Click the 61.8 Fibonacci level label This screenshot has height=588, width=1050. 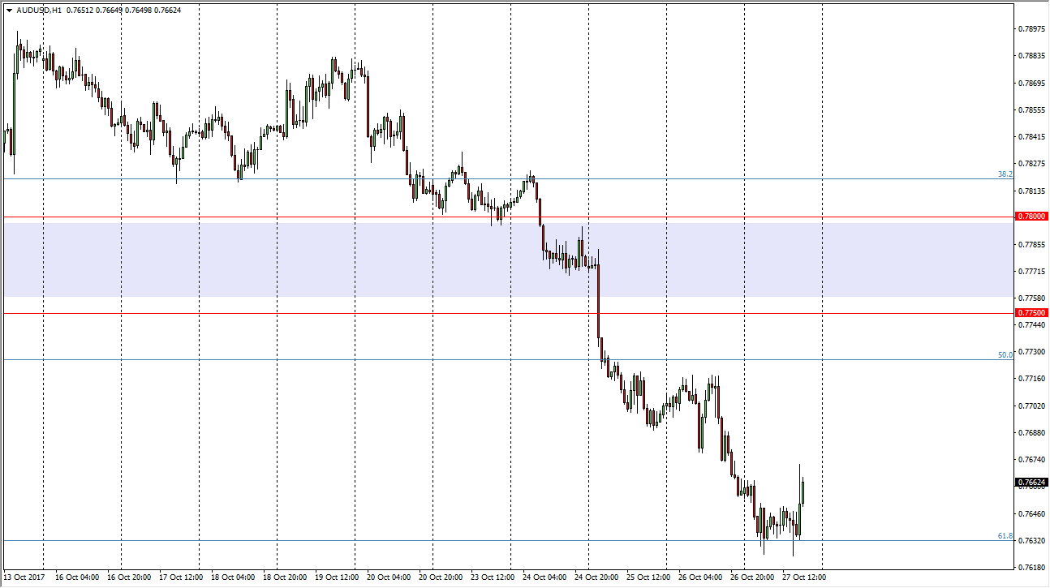[x=1005, y=535]
